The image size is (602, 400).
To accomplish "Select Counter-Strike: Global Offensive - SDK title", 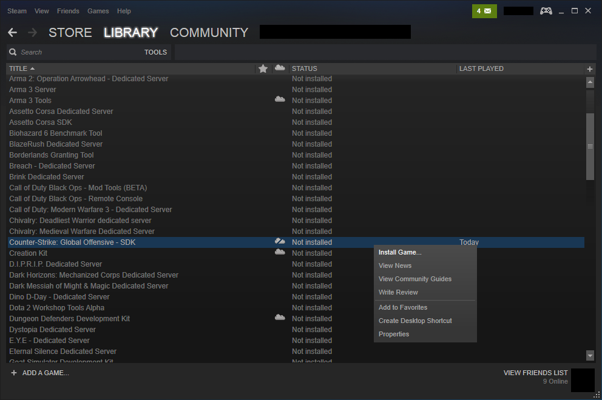I will coord(72,243).
